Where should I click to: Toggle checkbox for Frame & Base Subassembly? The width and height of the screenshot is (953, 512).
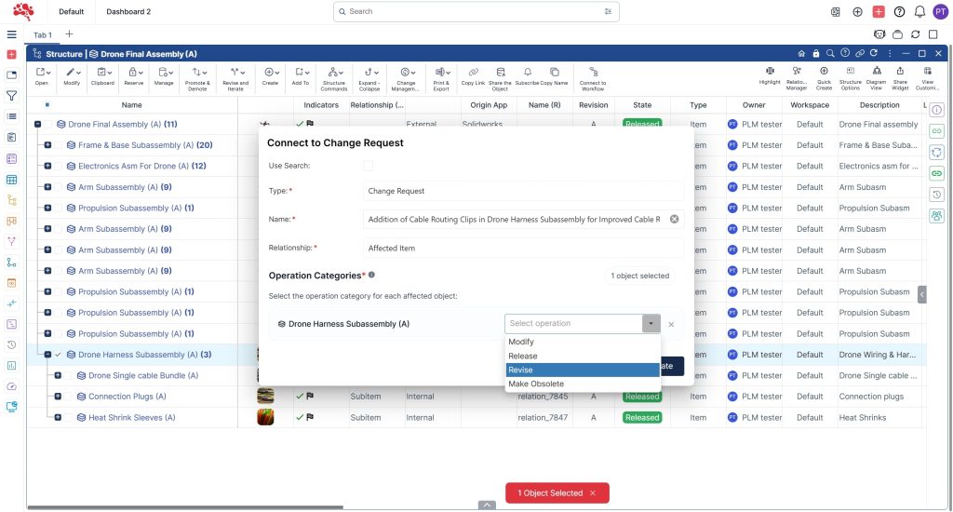coord(58,144)
